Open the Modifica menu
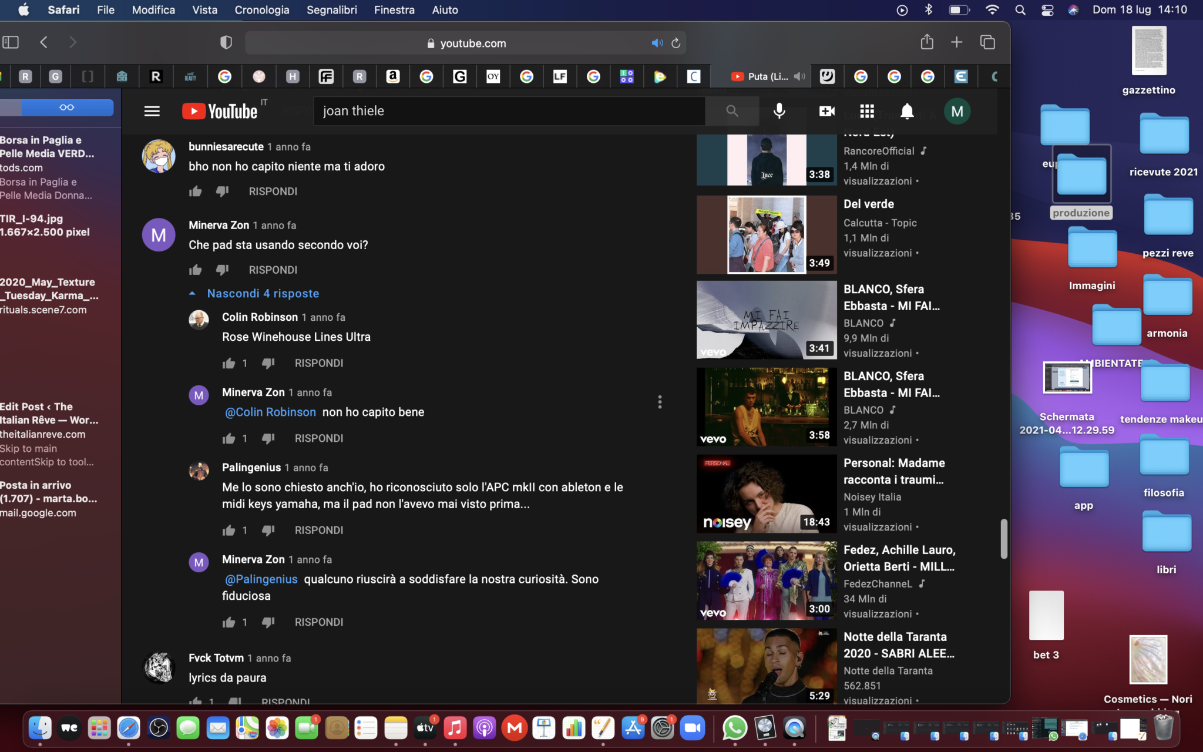Image resolution: width=1203 pixels, height=752 pixels. [153, 10]
